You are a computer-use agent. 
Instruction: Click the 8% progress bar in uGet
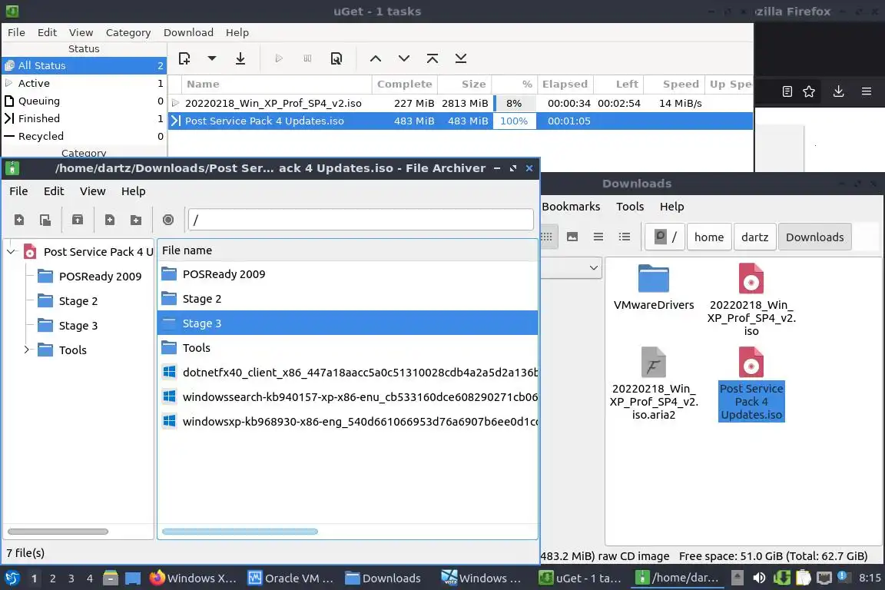(514, 103)
